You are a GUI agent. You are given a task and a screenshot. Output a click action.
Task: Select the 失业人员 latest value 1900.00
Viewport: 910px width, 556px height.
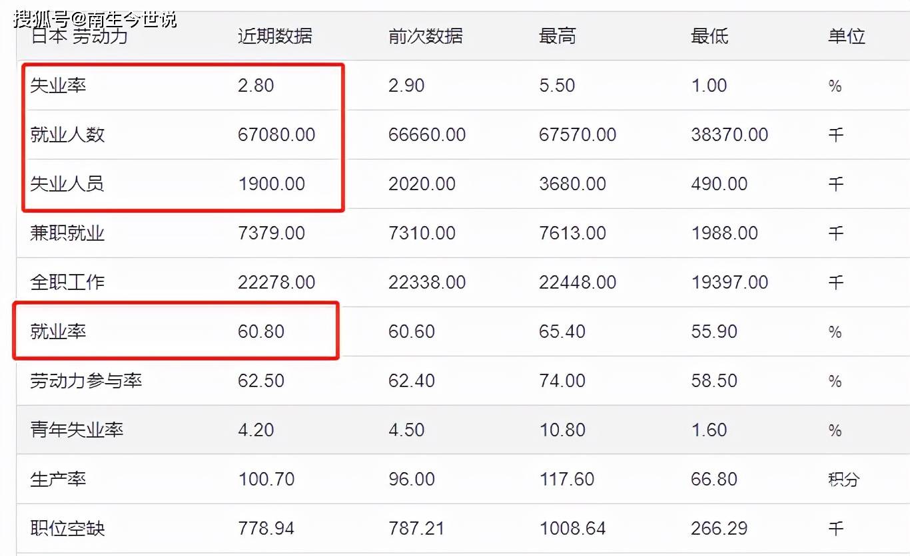point(272,184)
